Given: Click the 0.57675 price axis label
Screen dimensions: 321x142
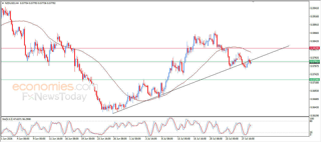Looking at the screenshot, I should tap(314, 66).
